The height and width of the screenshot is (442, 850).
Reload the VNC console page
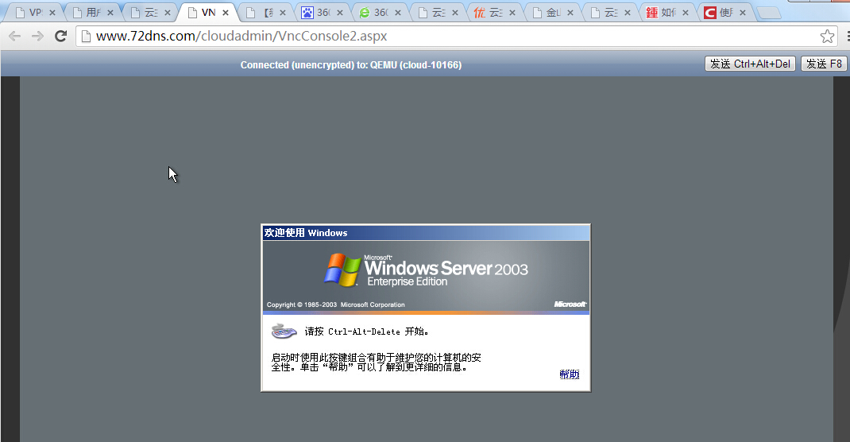click(x=60, y=37)
